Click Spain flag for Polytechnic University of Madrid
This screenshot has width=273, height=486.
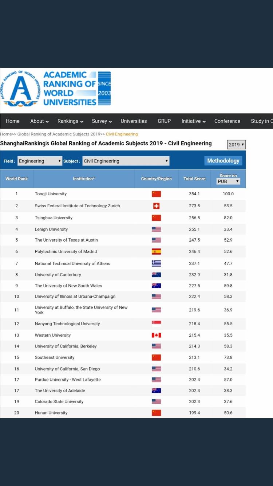point(156,251)
